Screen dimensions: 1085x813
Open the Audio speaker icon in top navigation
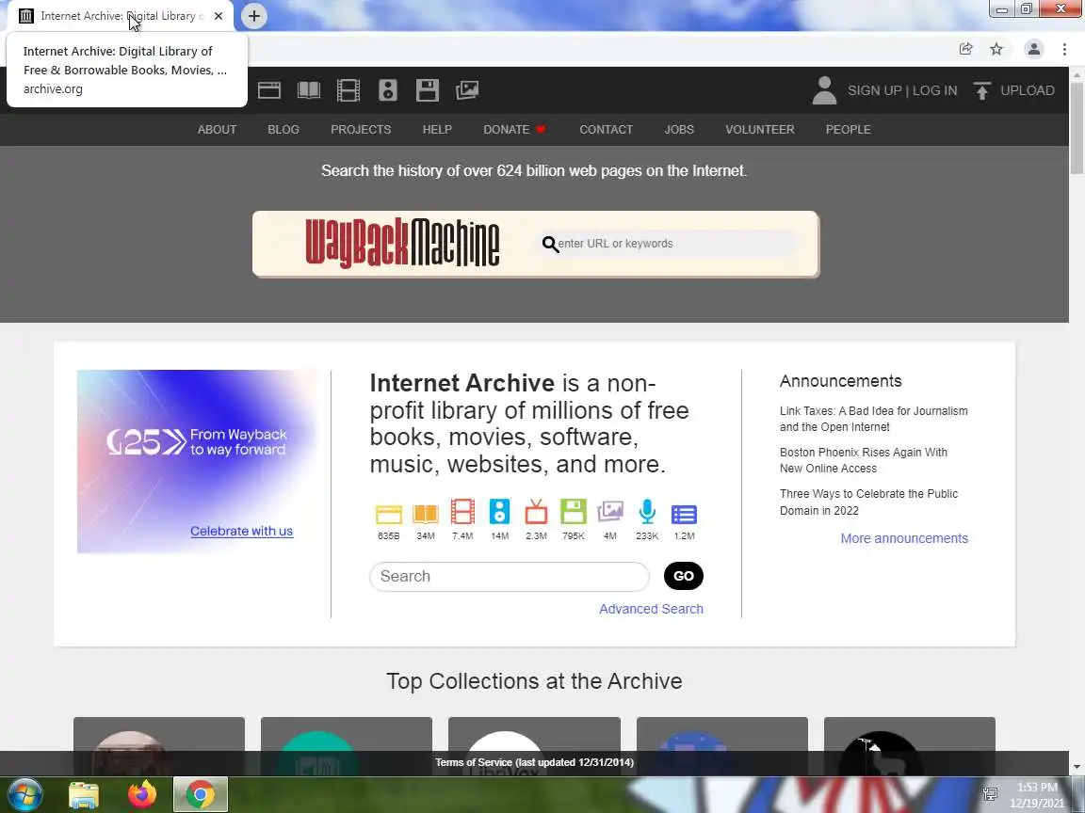tap(387, 90)
